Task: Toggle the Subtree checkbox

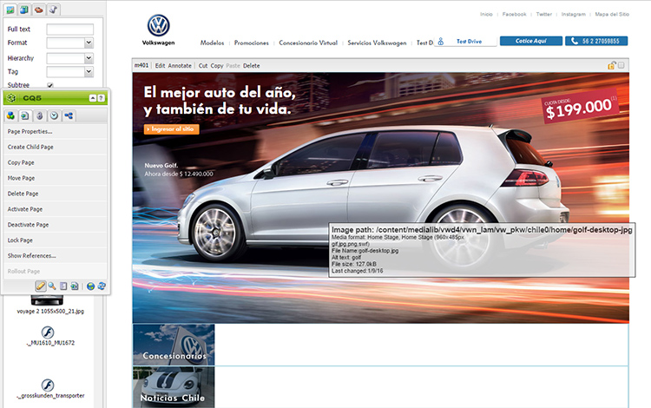Action: click(x=50, y=85)
